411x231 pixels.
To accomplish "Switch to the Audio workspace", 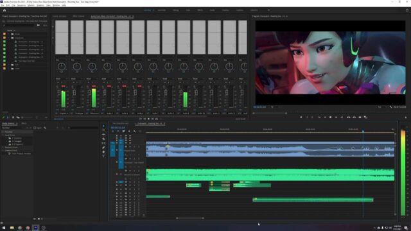I will point(212,10).
